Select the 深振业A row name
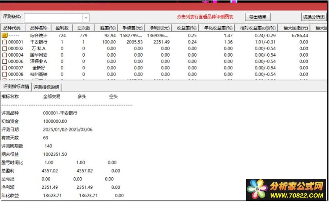Image resolution: width=330 pixels, height=202 pixels. pyautogui.click(x=39, y=61)
